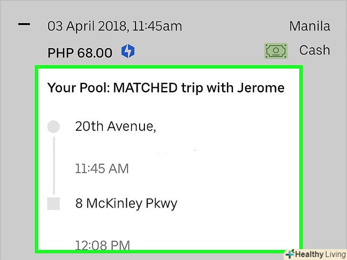Click the vertical route line between stops
The image size is (347, 260).
(x=54, y=165)
